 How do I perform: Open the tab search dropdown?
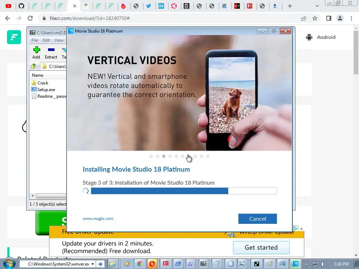click(x=317, y=6)
